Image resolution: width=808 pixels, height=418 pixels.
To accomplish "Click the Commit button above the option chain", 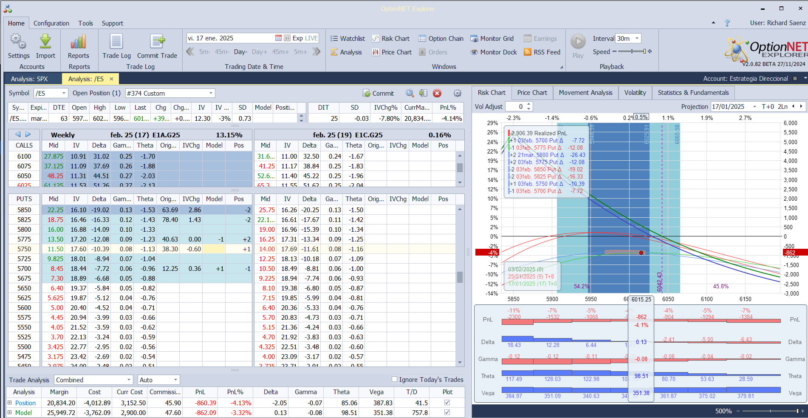I will 378,94.
